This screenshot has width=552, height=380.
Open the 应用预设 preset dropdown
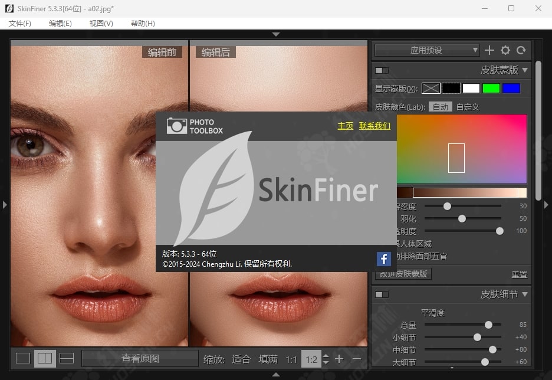427,50
